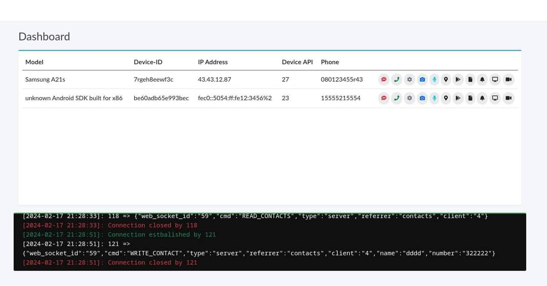Image resolution: width=547 pixels, height=286 pixels.
Task: Click log line 'Connection estbalished by 121'
Action: click(x=119, y=235)
